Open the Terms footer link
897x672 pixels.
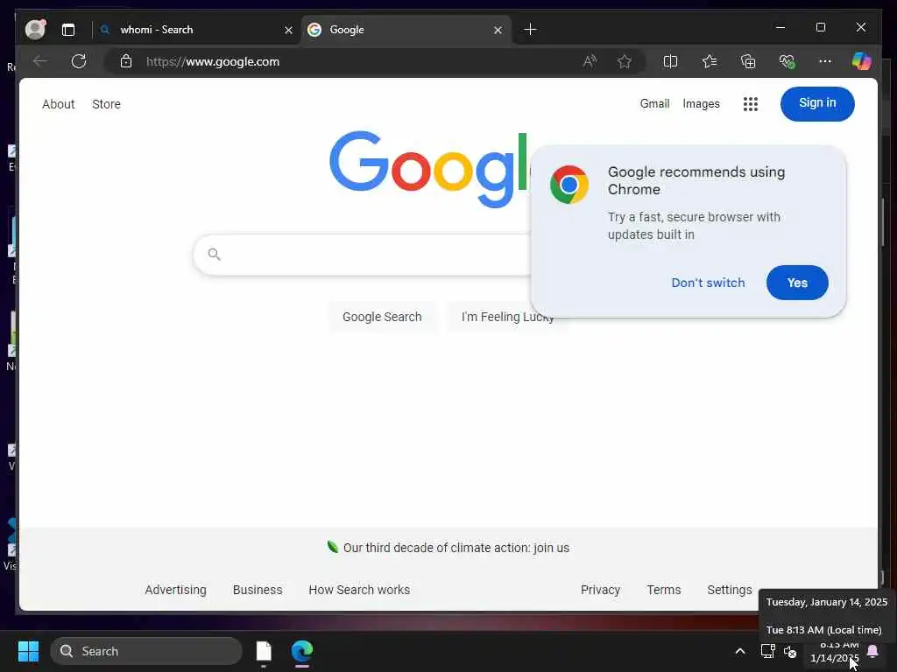coord(664,590)
